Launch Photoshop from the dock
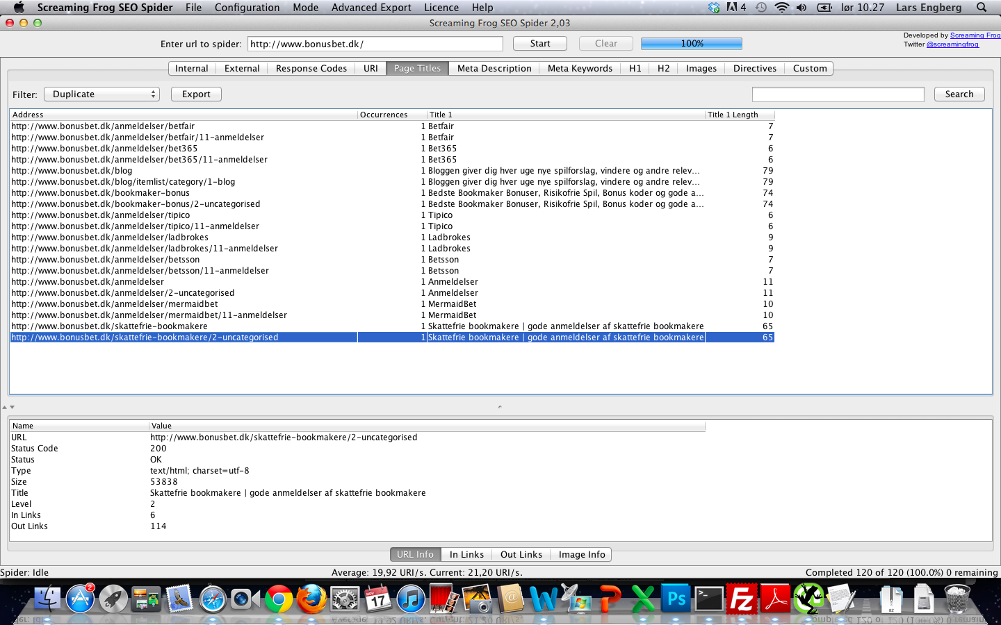 click(x=676, y=598)
